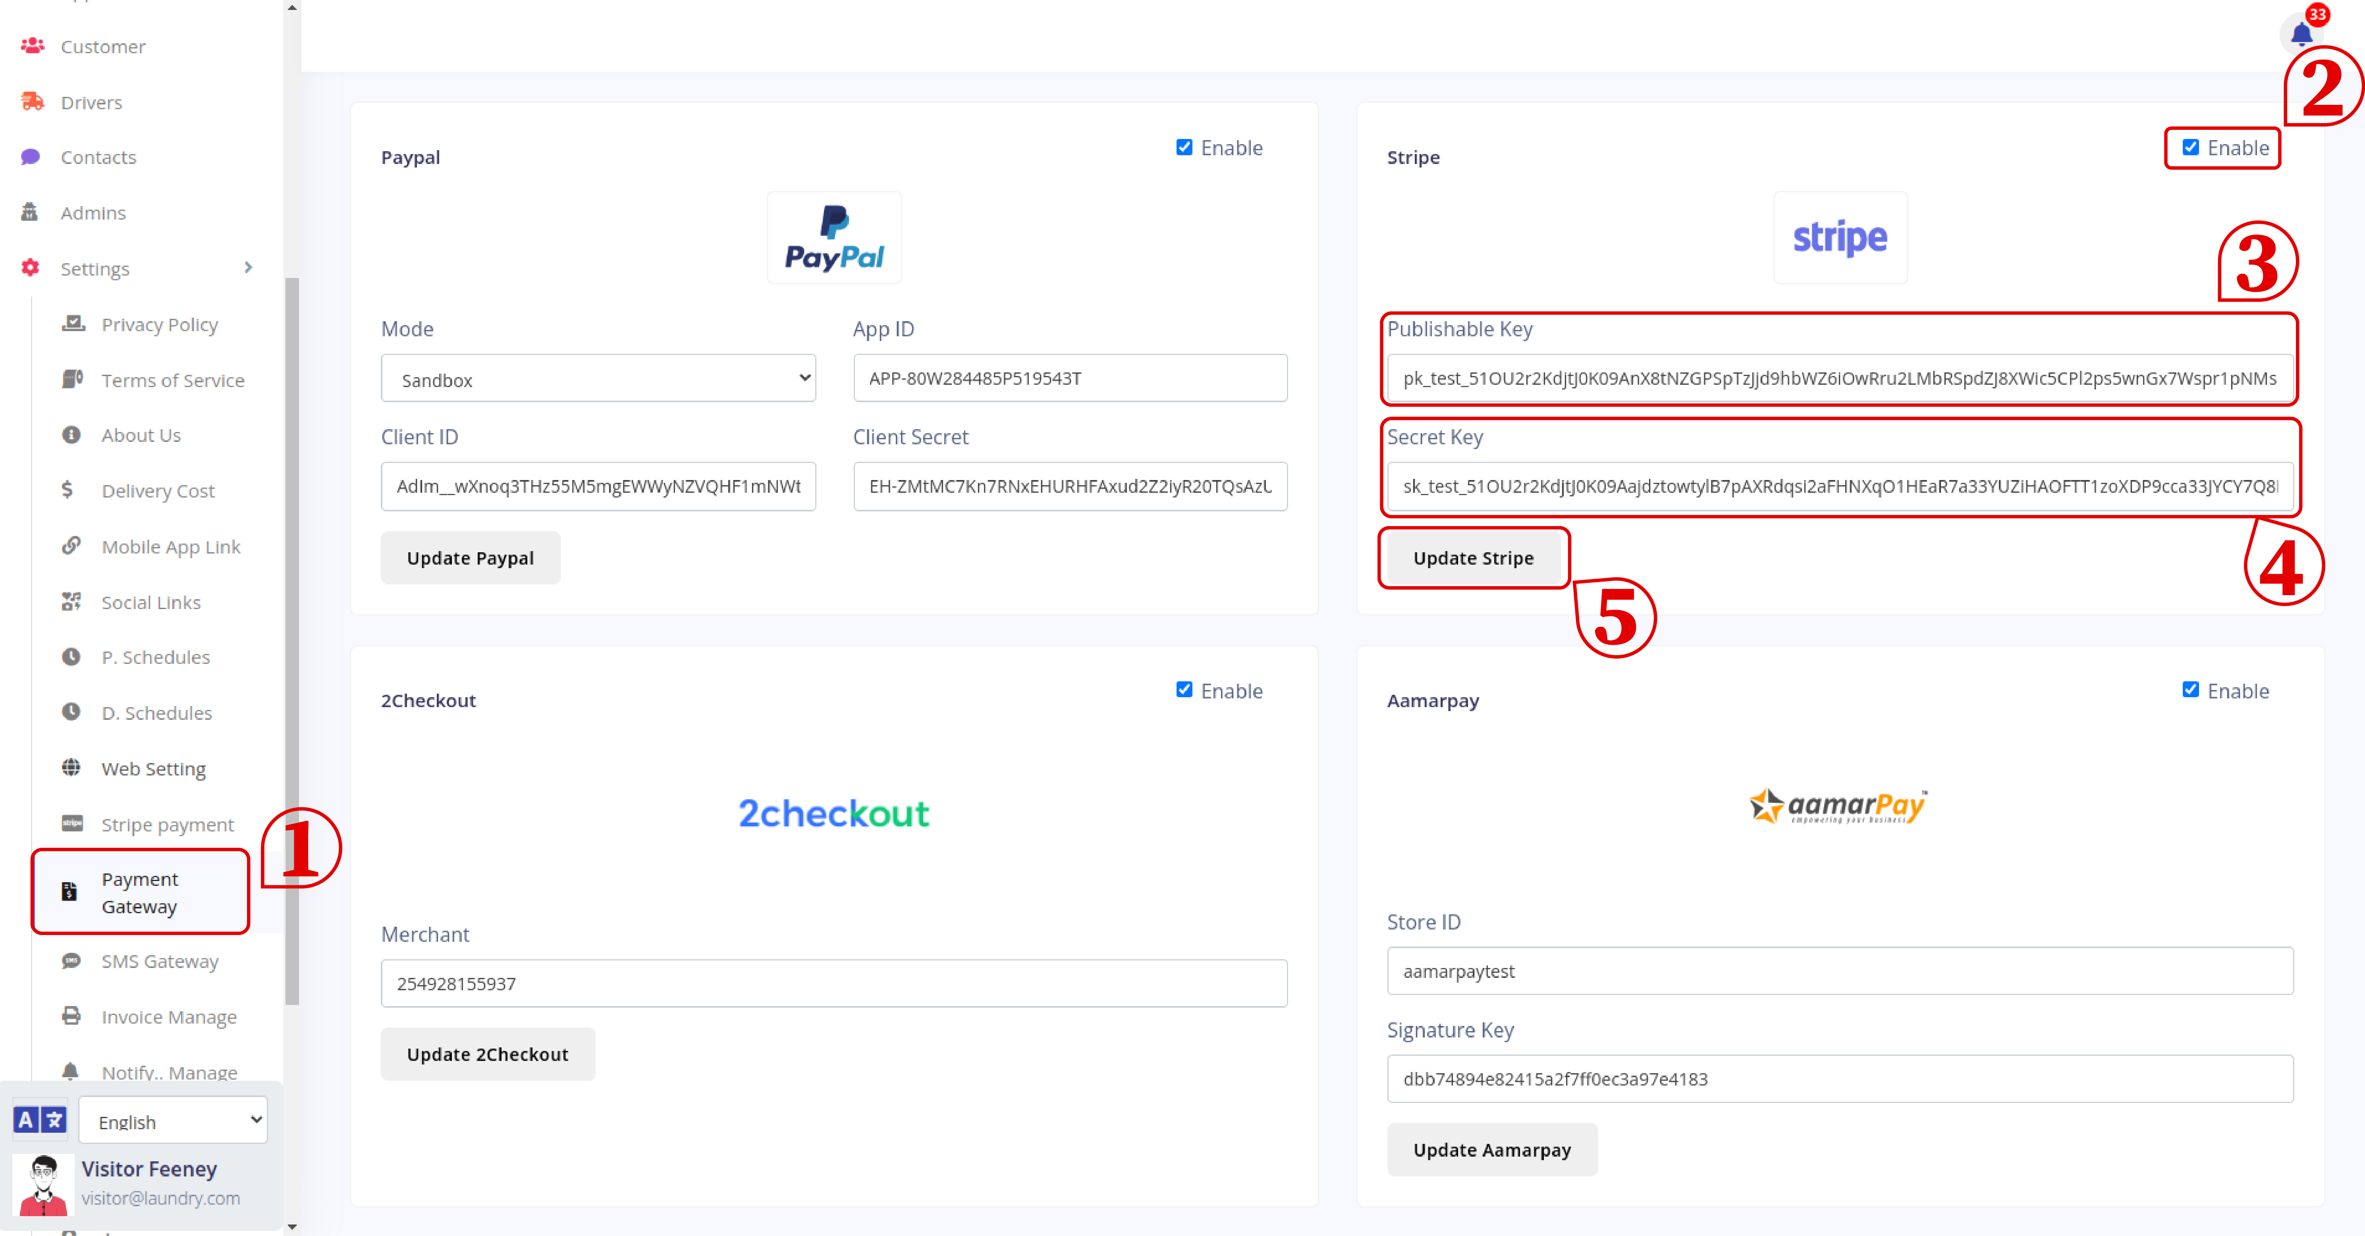The image size is (2365, 1236).
Task: Click the Terms of Service icon
Action: click(x=73, y=378)
